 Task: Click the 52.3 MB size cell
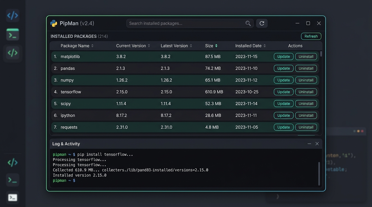click(213, 104)
